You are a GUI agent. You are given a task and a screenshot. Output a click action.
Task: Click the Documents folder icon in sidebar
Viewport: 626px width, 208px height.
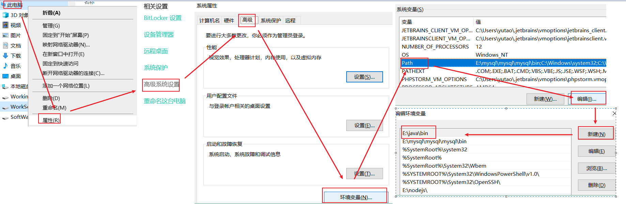pos(5,45)
